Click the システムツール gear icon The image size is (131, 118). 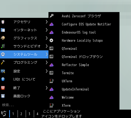[3, 54]
